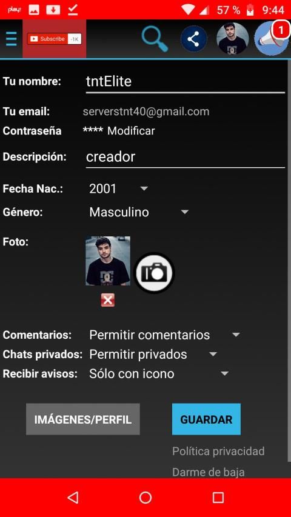Tap the Android back navigation button

point(73,498)
